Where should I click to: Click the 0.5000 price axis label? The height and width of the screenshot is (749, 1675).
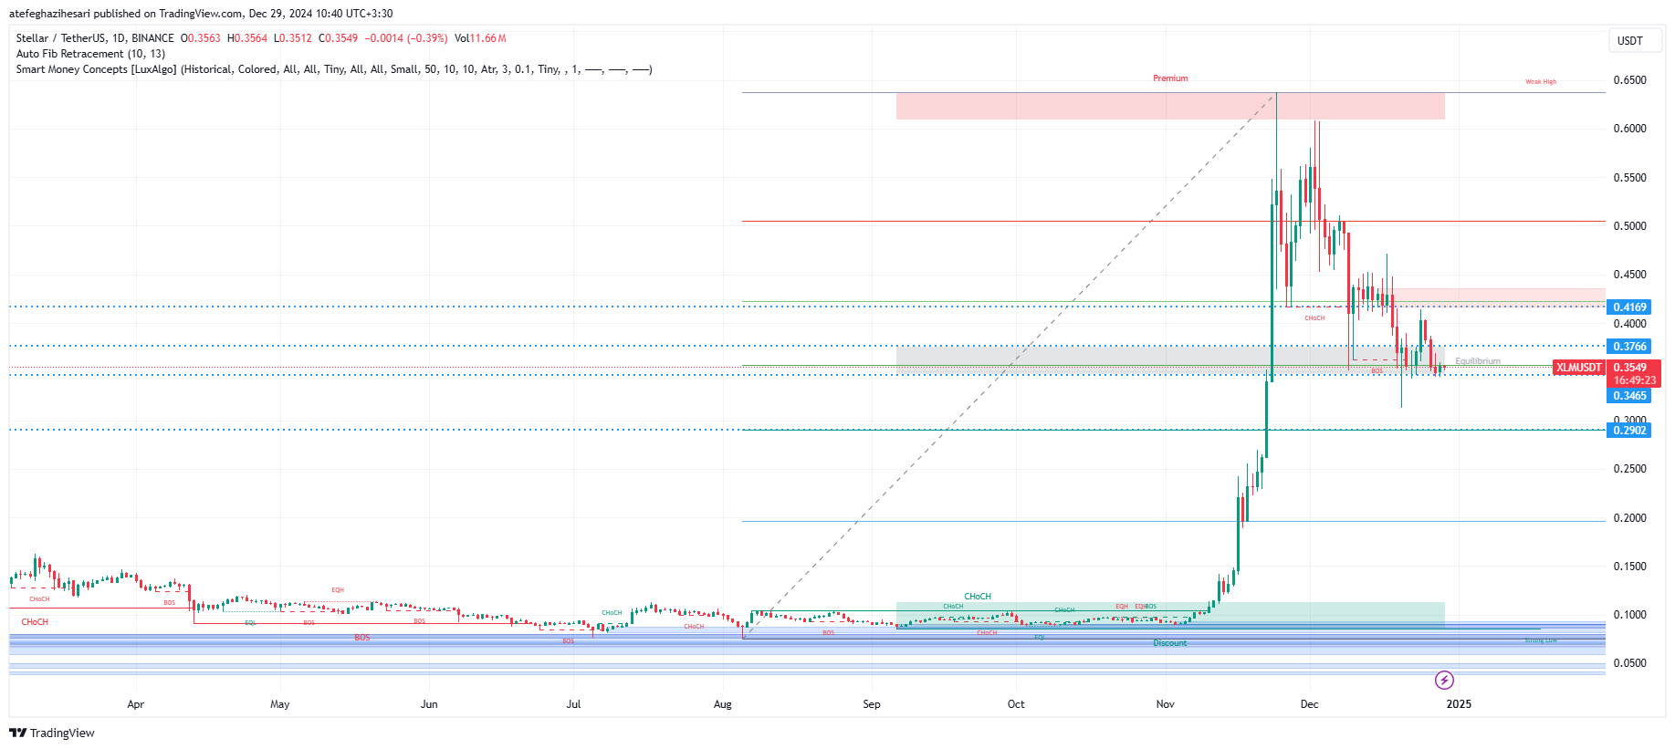[x=1629, y=226]
